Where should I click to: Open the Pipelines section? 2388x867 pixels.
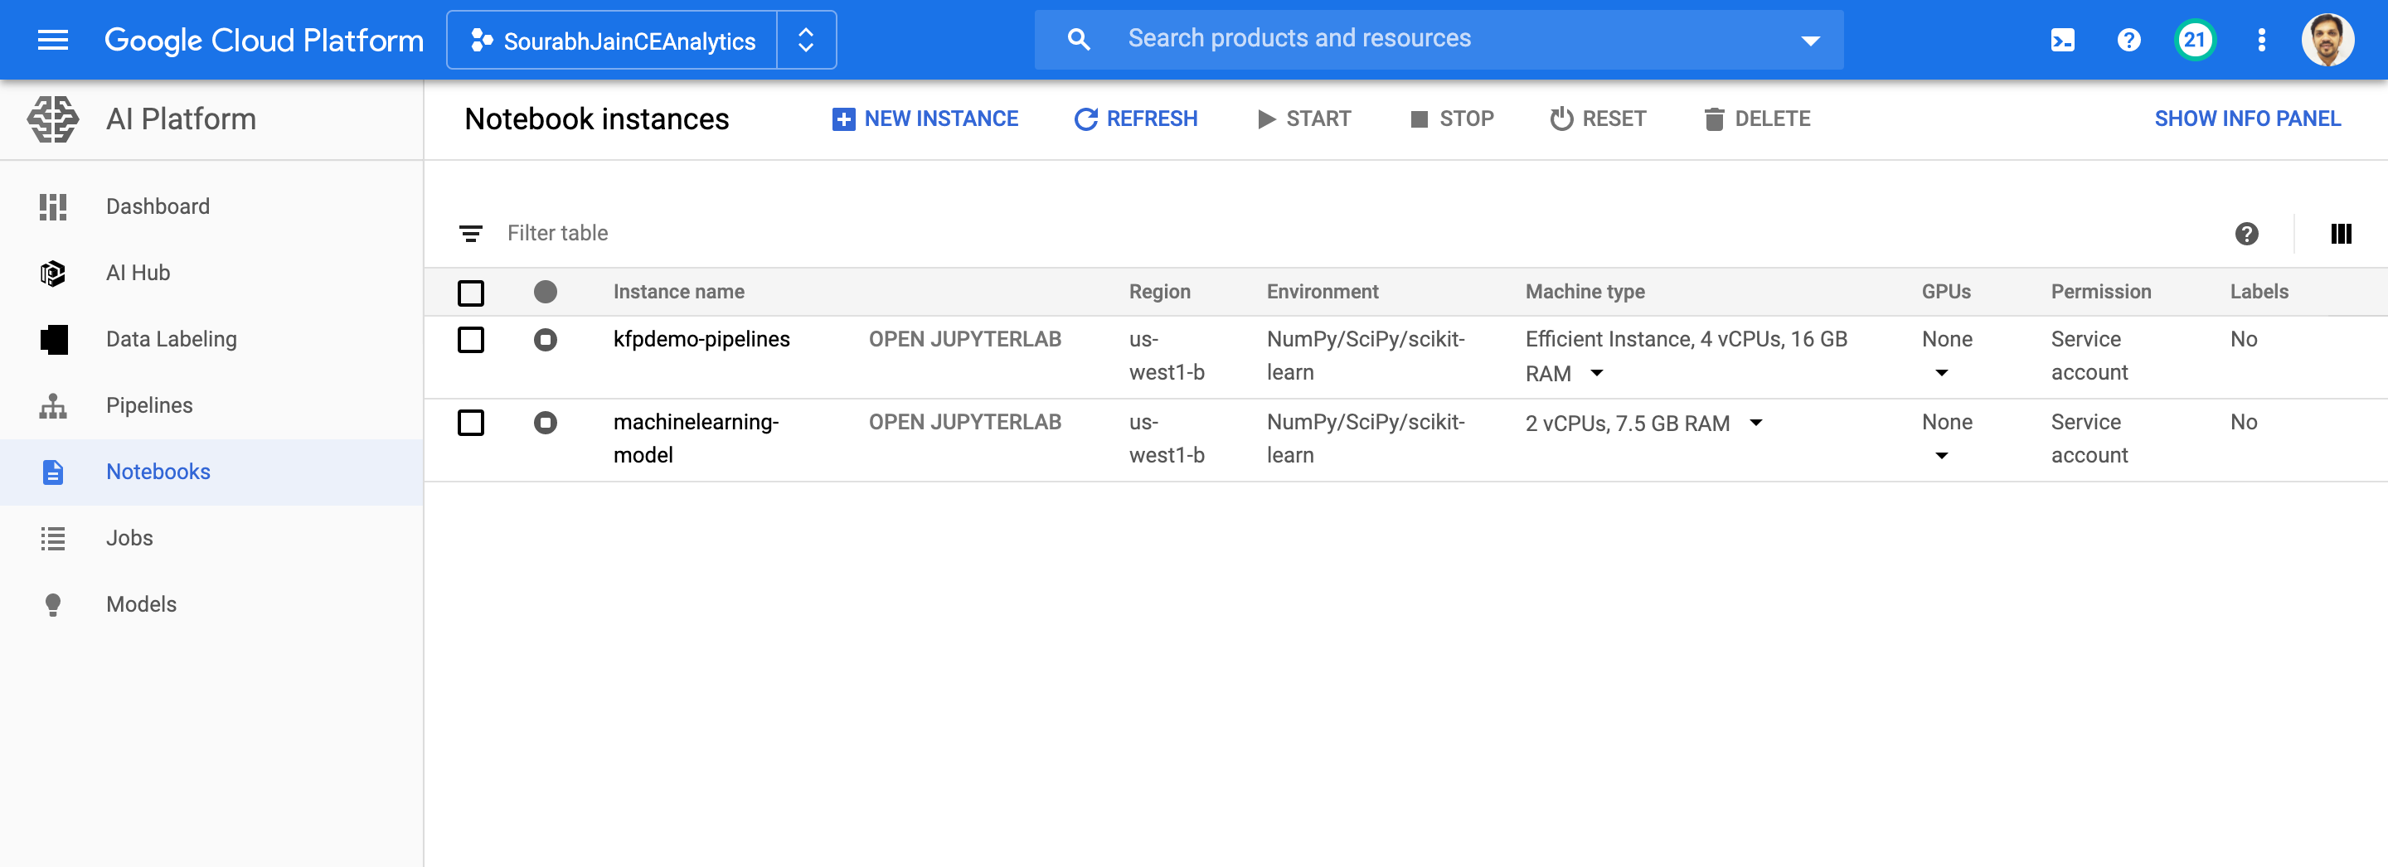pos(148,404)
